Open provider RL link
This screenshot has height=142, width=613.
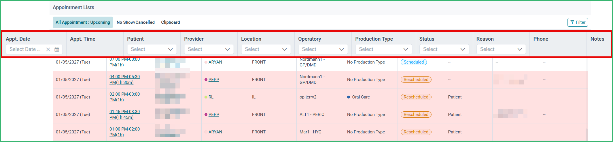tap(211, 97)
